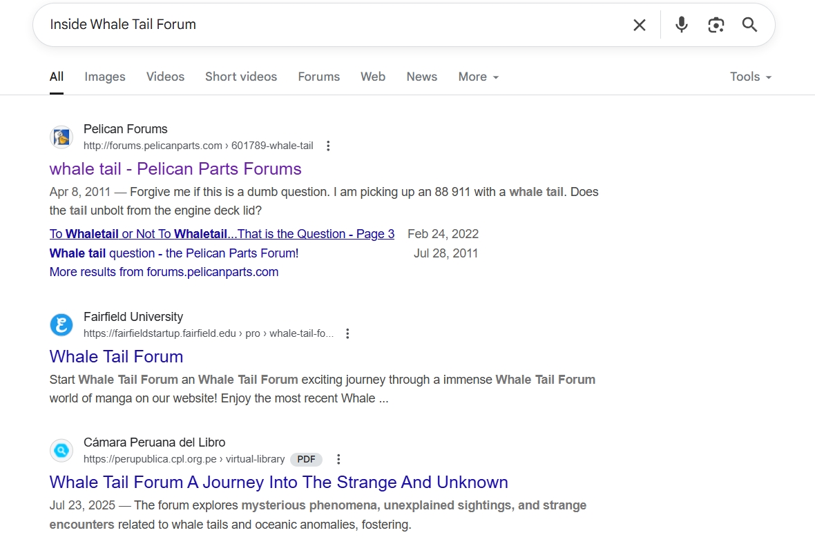Switch to the Videos tab
The height and width of the screenshot is (546, 815).
pos(165,77)
